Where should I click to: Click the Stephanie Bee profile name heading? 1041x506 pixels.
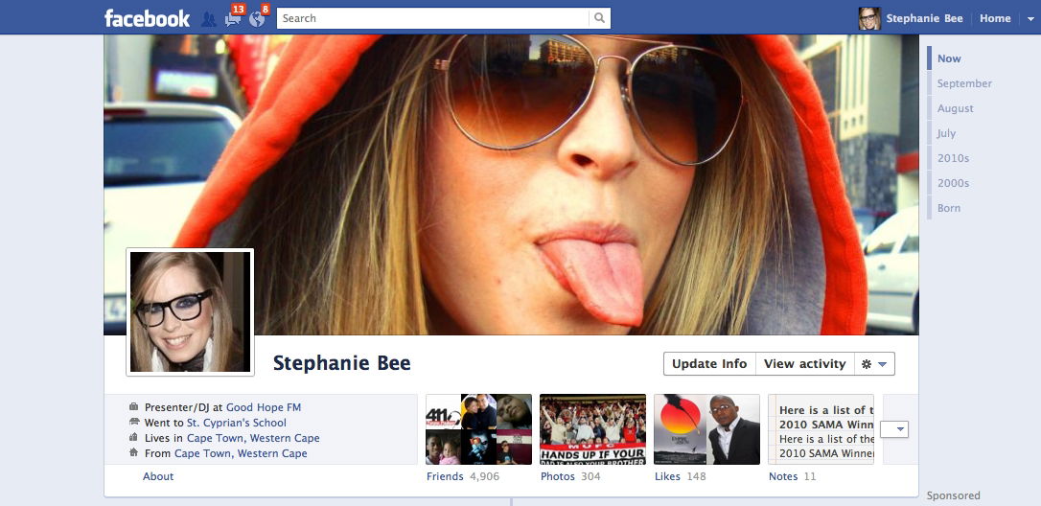342,363
